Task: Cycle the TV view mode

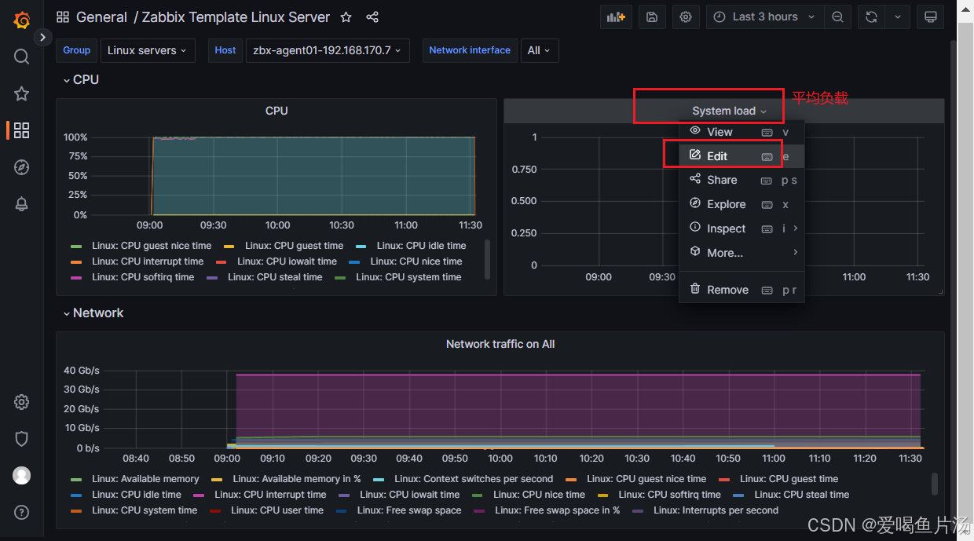Action: tap(931, 16)
